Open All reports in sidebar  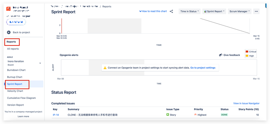[x=13, y=49]
